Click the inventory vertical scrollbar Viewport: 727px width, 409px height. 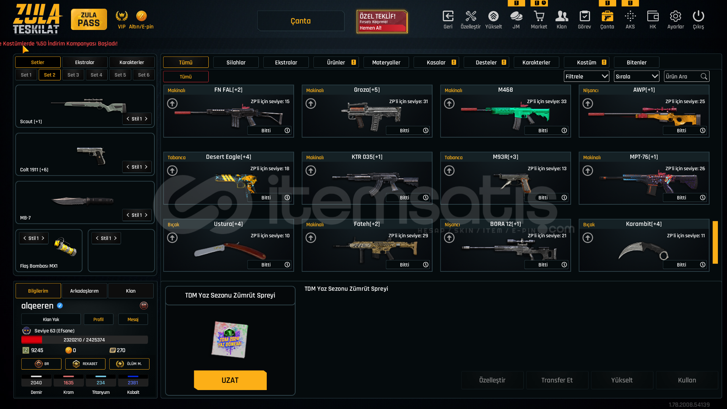[x=715, y=242]
